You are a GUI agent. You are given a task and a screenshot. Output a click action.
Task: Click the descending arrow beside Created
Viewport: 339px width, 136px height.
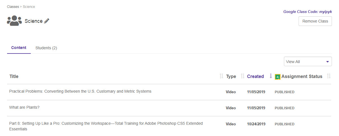tap(271, 76)
